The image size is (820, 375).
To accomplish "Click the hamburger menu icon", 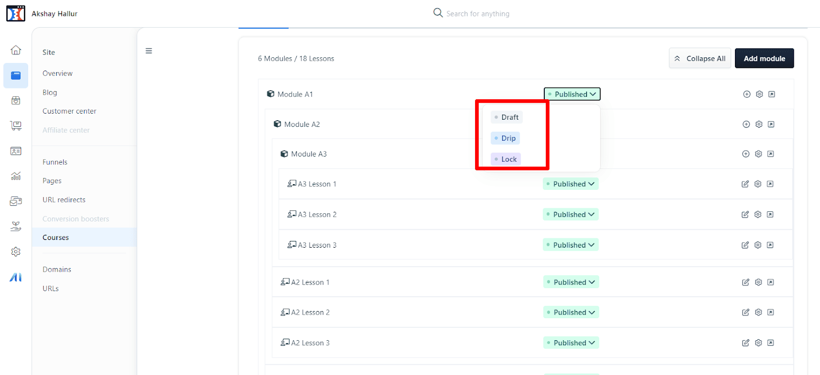I will pos(149,51).
